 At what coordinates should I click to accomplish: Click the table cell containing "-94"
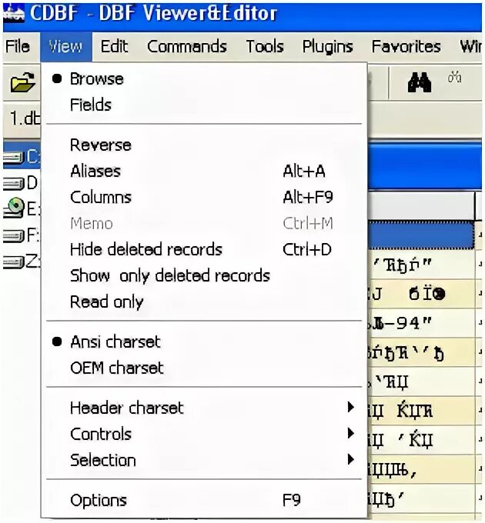(x=421, y=323)
